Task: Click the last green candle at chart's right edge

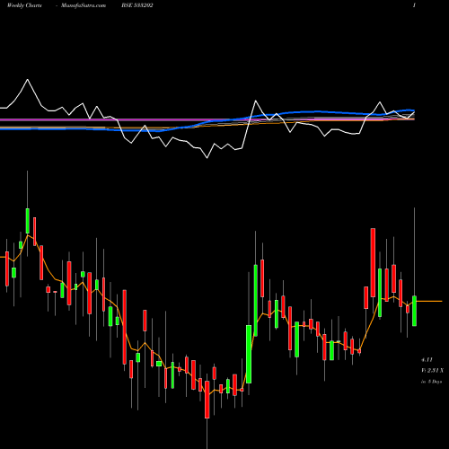Action: tap(414, 311)
